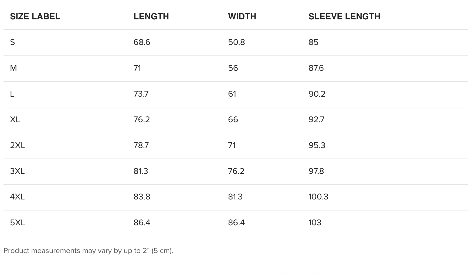Image resolution: width=469 pixels, height=274 pixels.
Task: Select the 3XL size row label
Action: point(17,171)
